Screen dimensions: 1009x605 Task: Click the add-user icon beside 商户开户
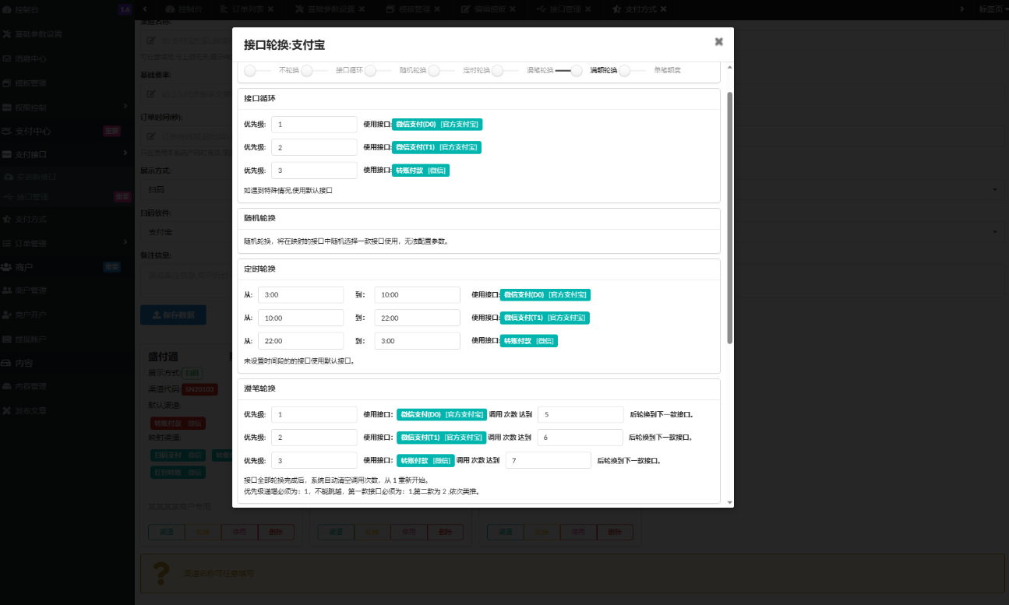coord(7,315)
